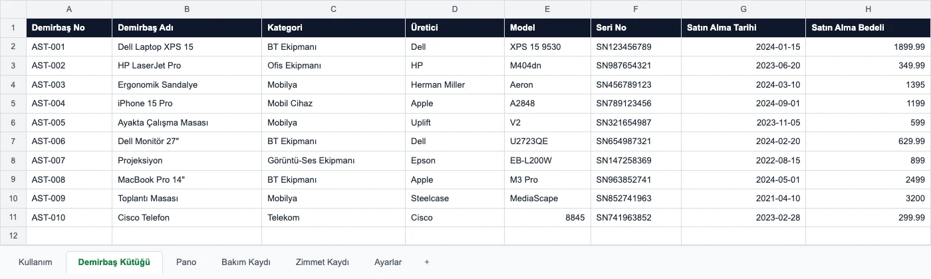931x279 pixels.
Task: Select cell iPhone 15 Pro
Action: coord(187,104)
